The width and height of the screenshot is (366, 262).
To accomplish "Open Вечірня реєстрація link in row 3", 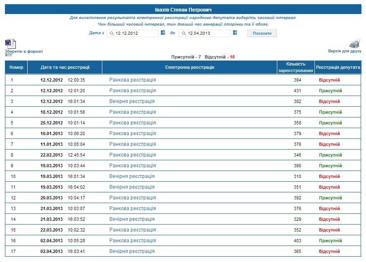I will tap(132, 101).
